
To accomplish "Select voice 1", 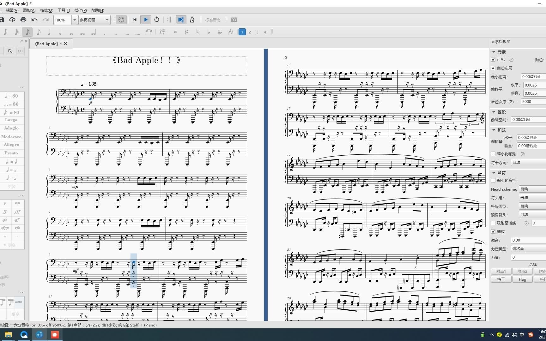I will click(x=242, y=32).
